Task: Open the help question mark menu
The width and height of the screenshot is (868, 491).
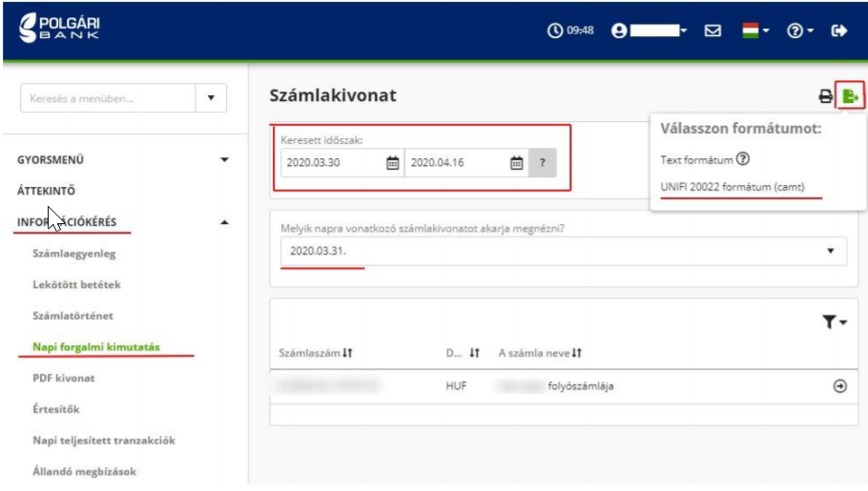Action: click(x=796, y=31)
